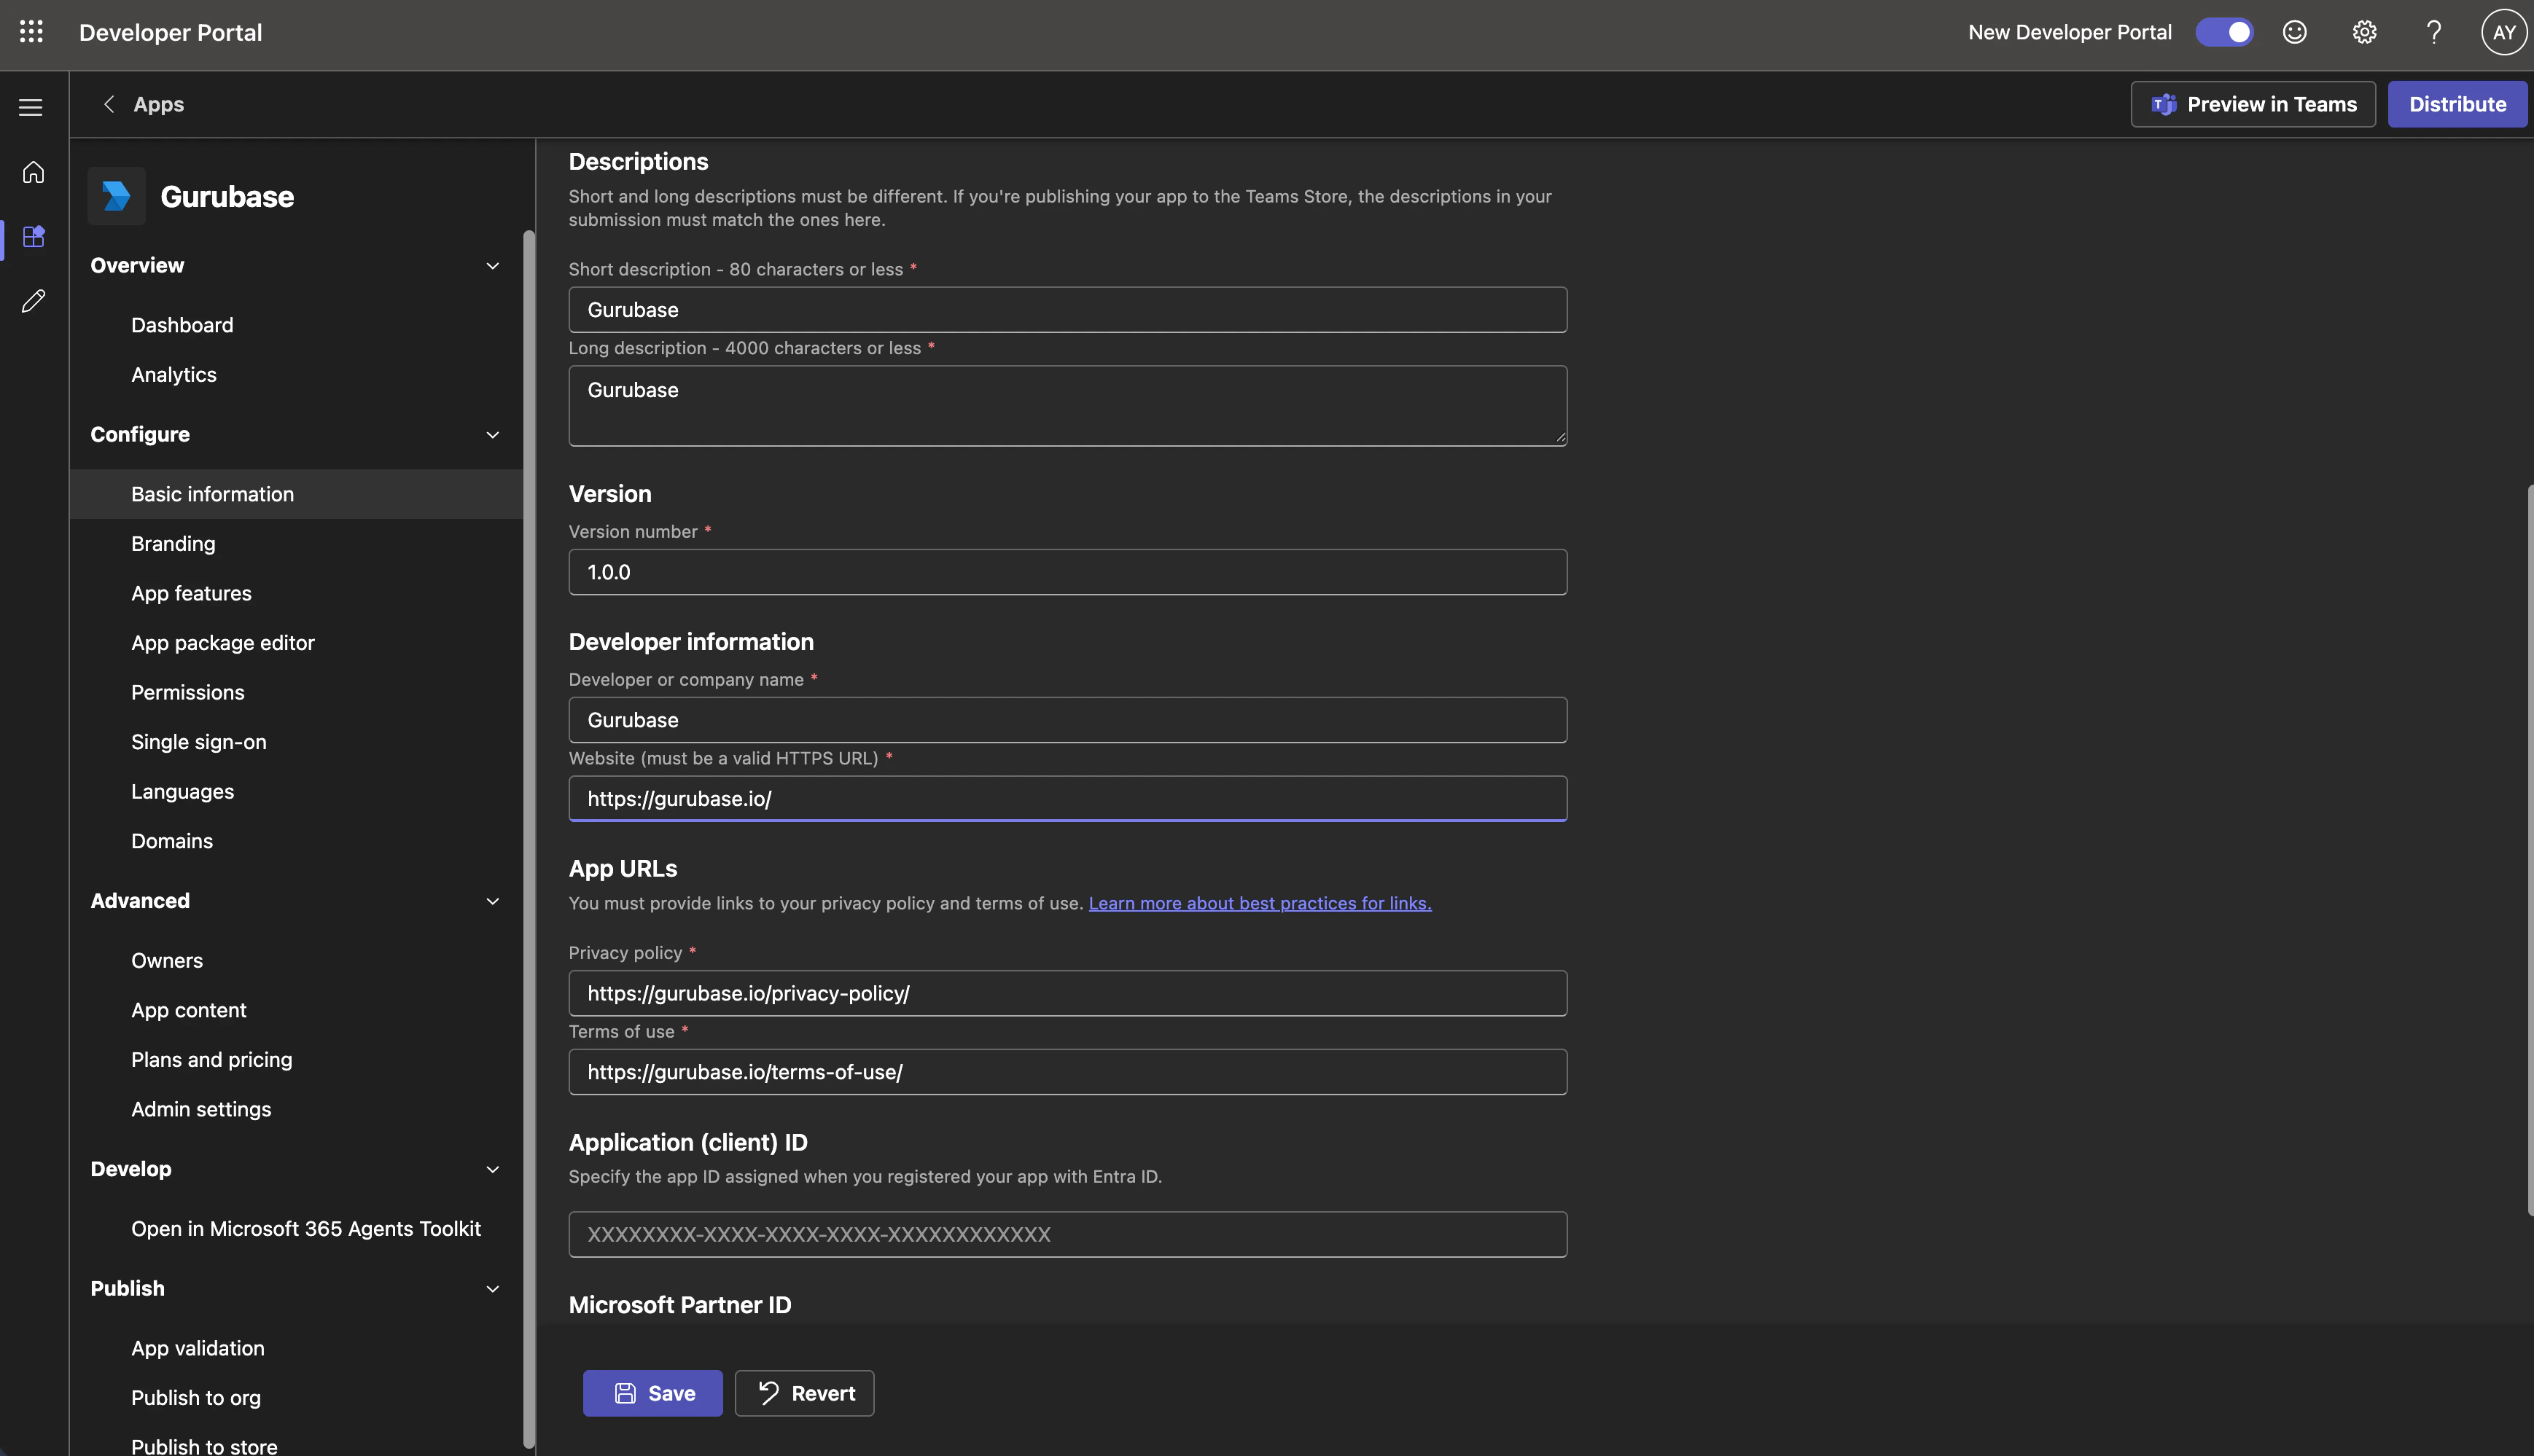Focus the Short description field
Viewport: 2534px width, 1456px height.
1067,310
